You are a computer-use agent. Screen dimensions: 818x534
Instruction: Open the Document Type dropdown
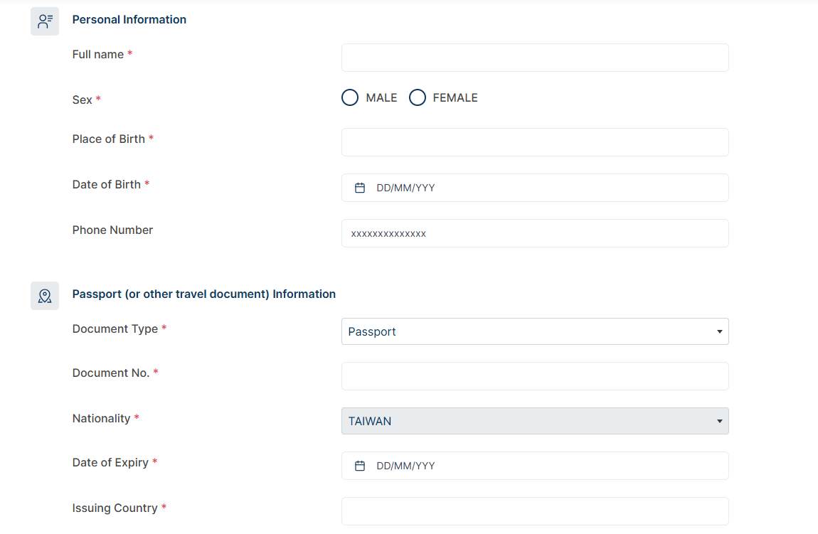[x=535, y=331]
